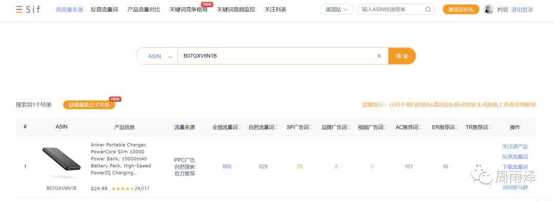
Task: Click the 101 AC recommended words value
Action: [409, 167]
